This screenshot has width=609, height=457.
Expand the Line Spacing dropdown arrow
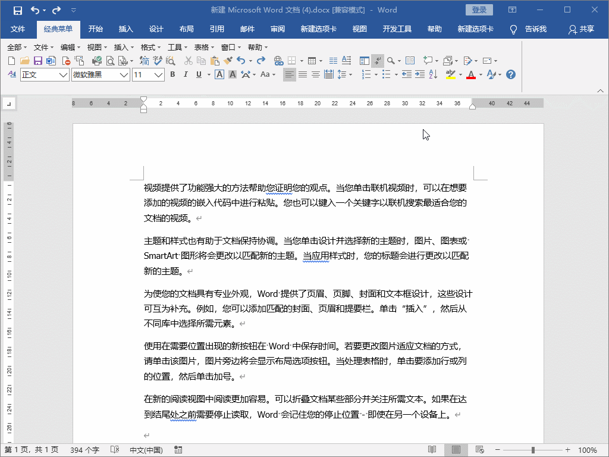tap(351, 74)
